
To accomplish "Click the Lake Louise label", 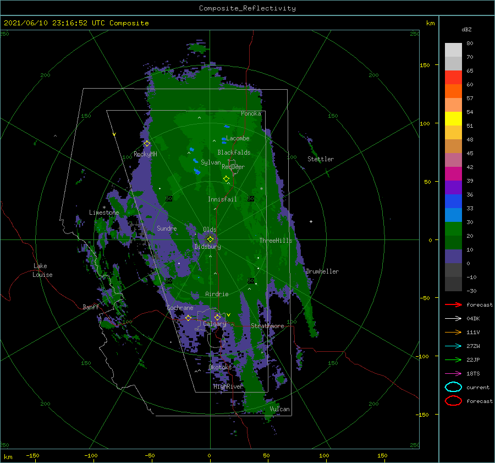I will click(42, 270).
